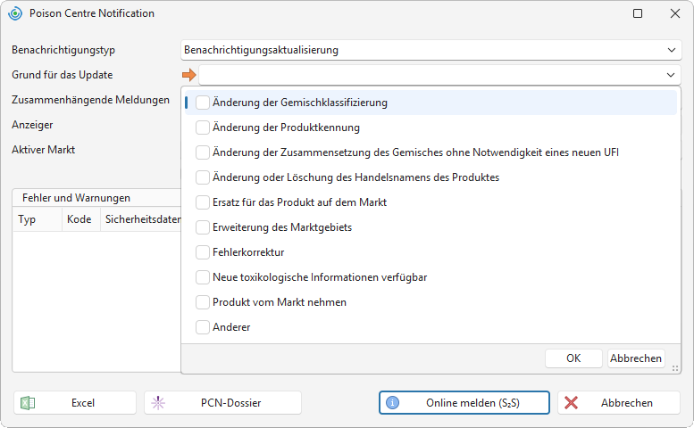Check Änderung der Produktkennung
The height and width of the screenshot is (428, 694).
(x=203, y=128)
